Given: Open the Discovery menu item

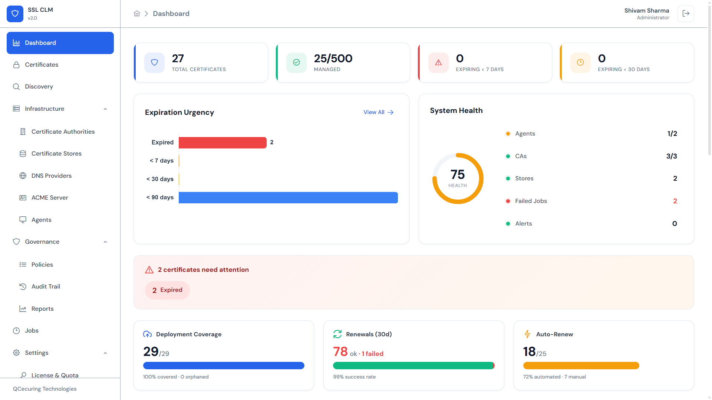Looking at the screenshot, I should (x=60, y=87).
